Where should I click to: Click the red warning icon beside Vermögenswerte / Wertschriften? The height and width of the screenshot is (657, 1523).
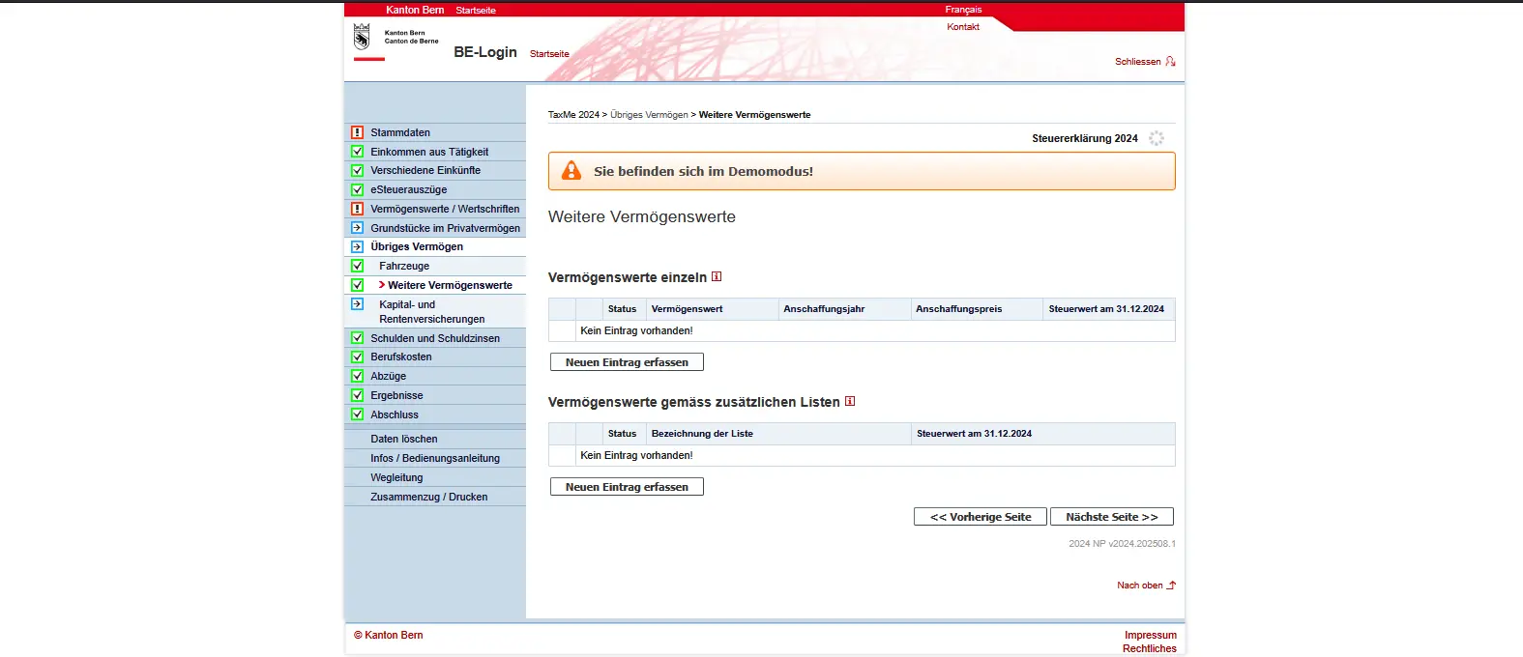[x=357, y=209]
